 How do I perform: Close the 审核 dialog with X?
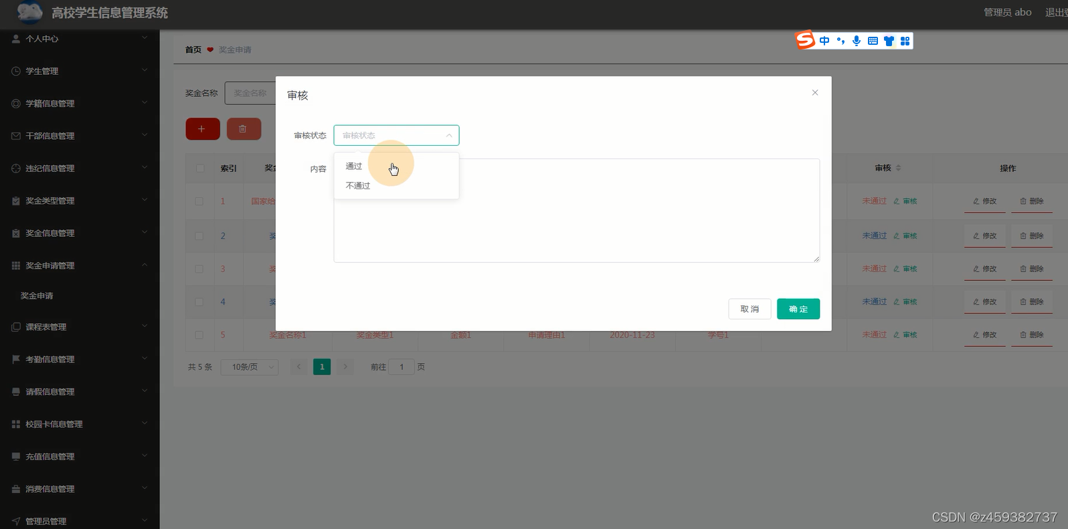tap(815, 92)
